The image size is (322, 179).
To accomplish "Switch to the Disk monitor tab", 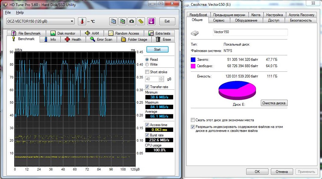I will tap(63, 33).
